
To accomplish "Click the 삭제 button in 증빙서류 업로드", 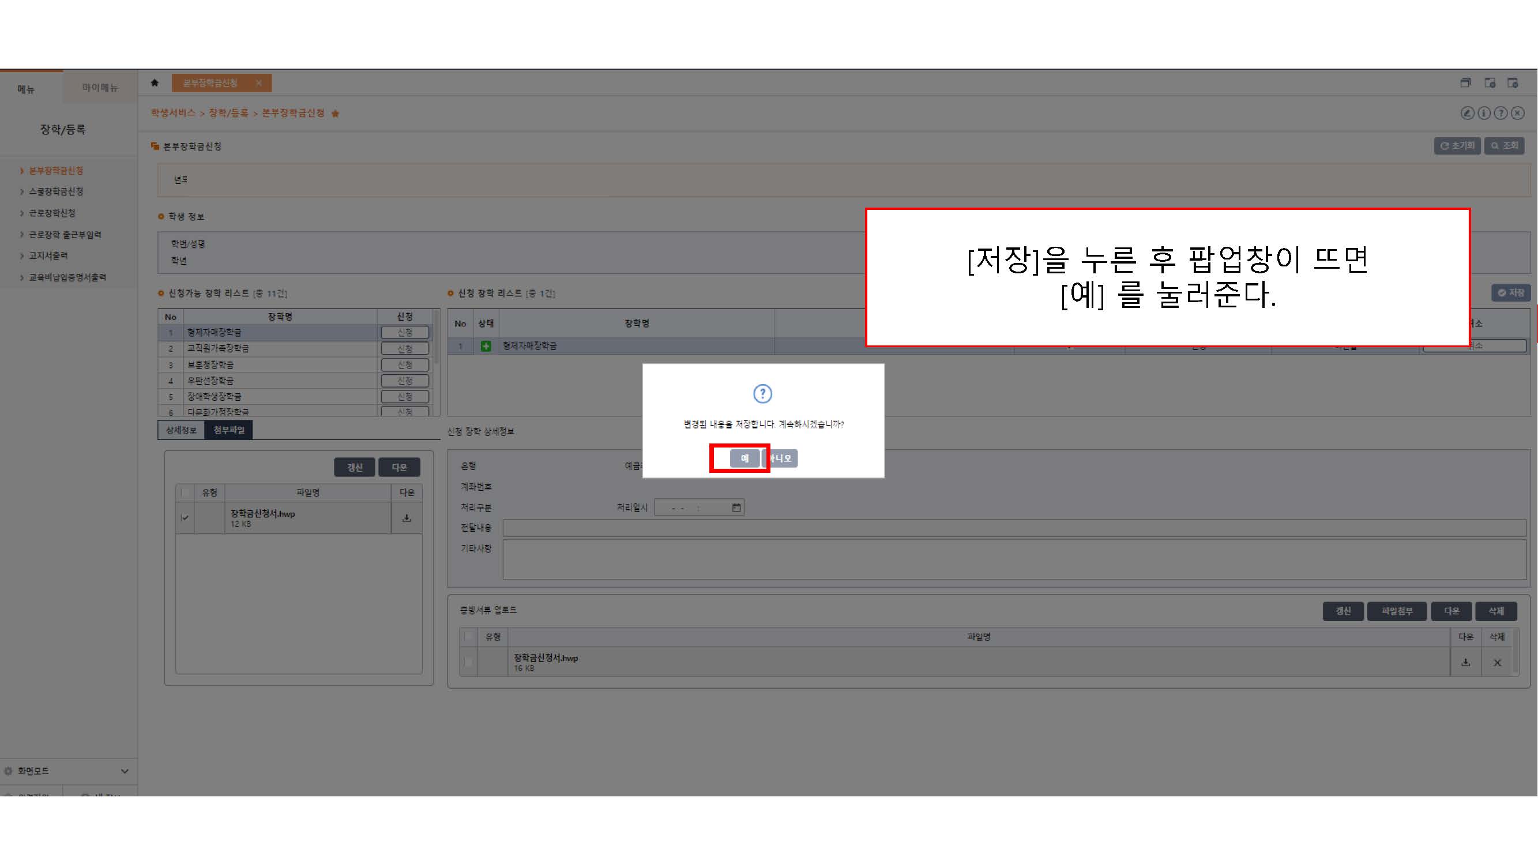I will coord(1496,611).
